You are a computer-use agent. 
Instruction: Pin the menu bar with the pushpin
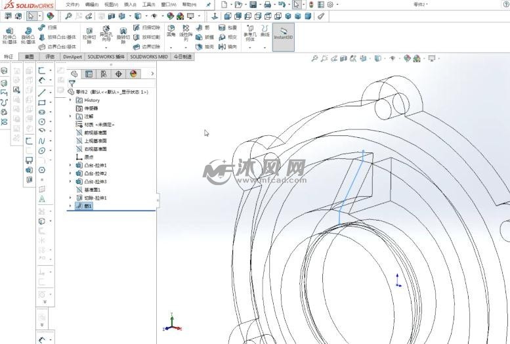pos(209,5)
